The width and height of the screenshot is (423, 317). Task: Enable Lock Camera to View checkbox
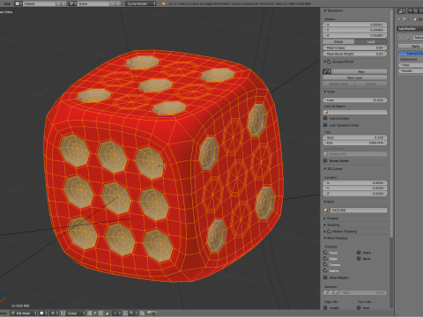coord(325,125)
